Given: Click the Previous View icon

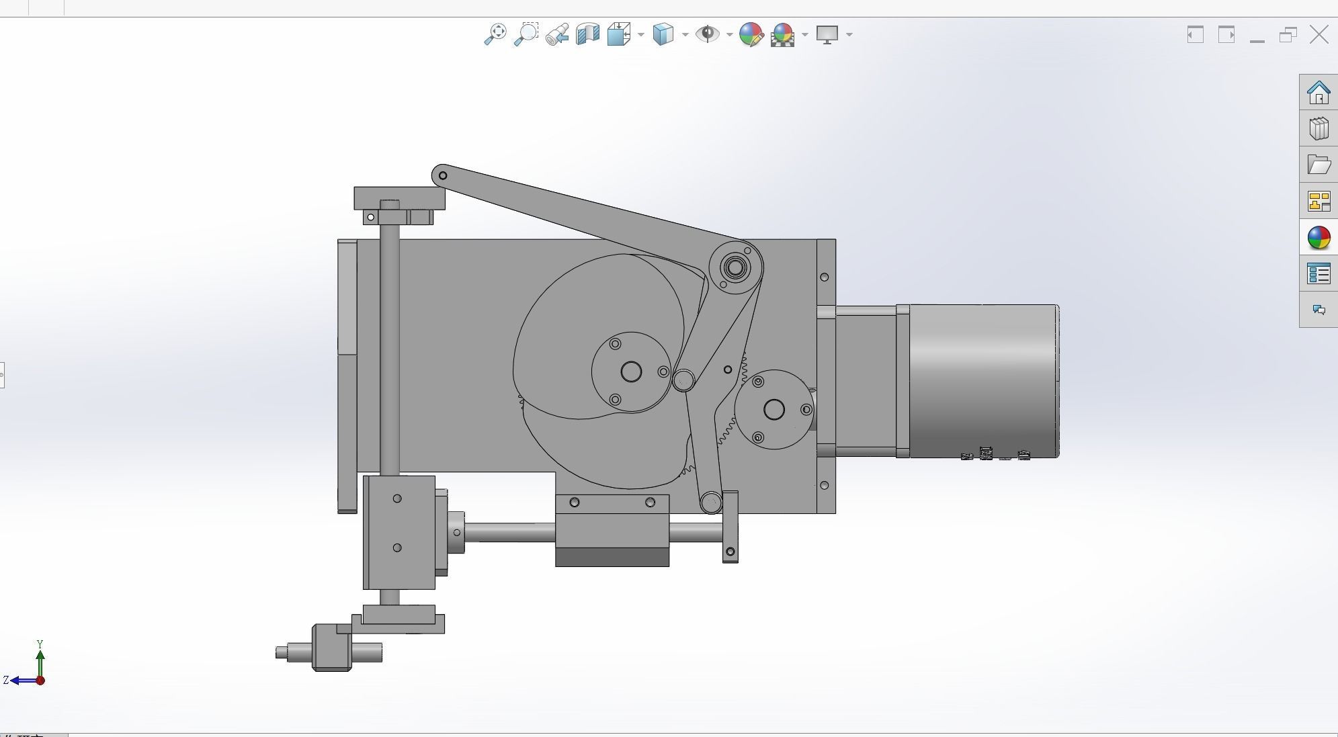Looking at the screenshot, I should pos(557,34).
